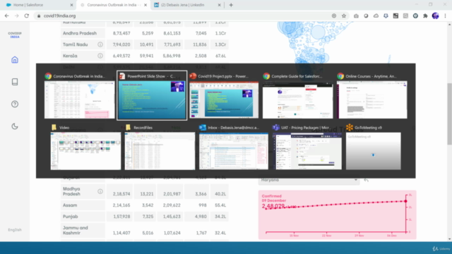Screen dimensions: 452x254
Task: Click Jammu and Kashmir state row
Action: (144, 230)
